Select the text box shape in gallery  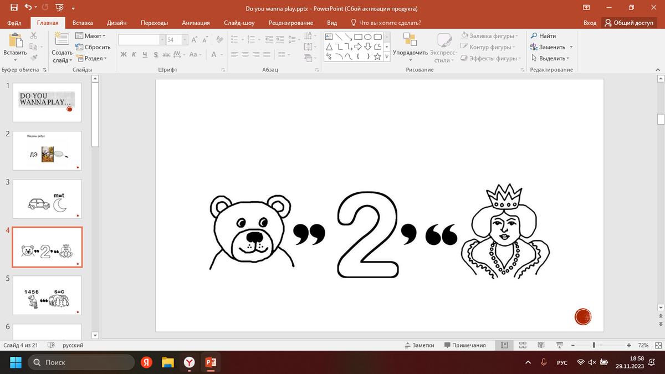329,37
